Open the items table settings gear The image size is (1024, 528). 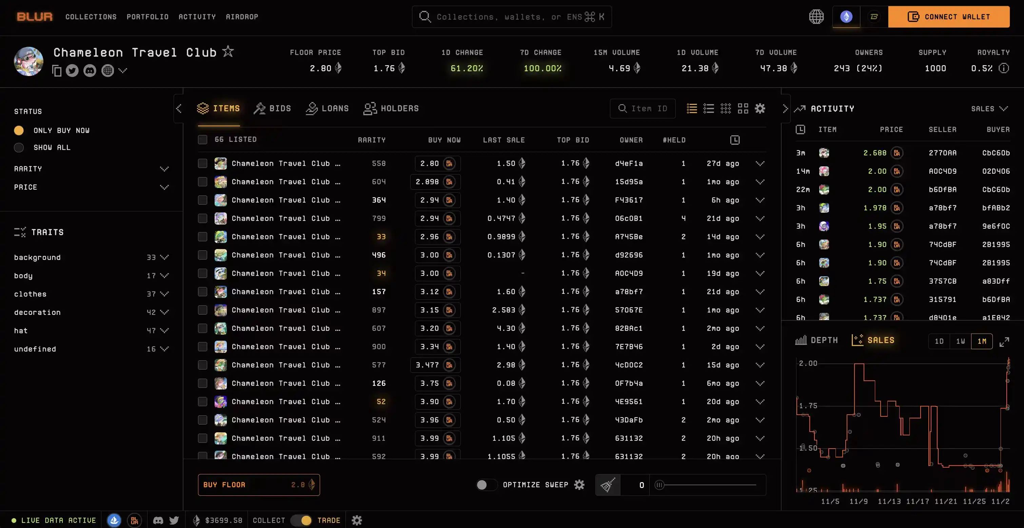tap(760, 108)
